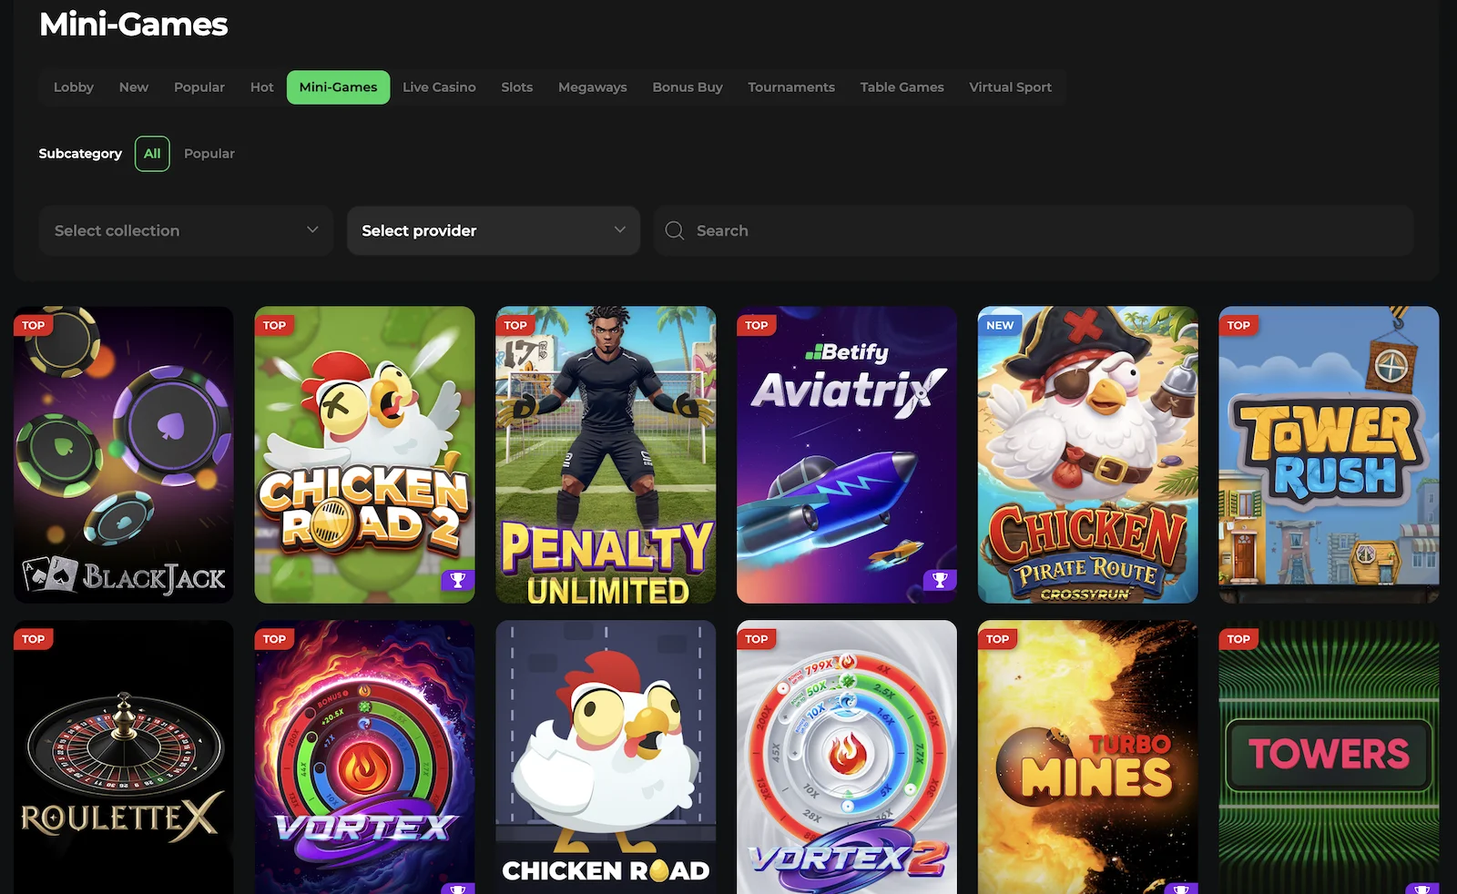Click TOP badge on Chicken Road 2
1457x894 pixels.
[x=274, y=325]
